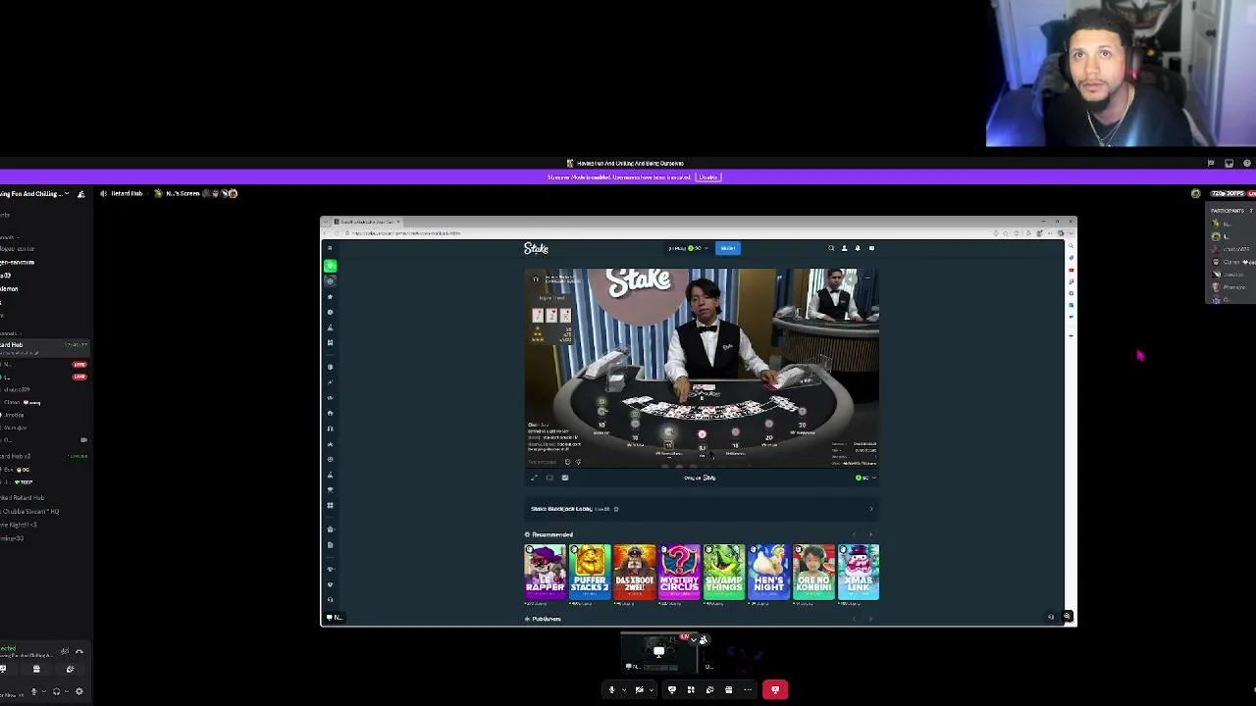Open the Le Rapper game thumbnail
The image size is (1256, 706).
pos(545,572)
